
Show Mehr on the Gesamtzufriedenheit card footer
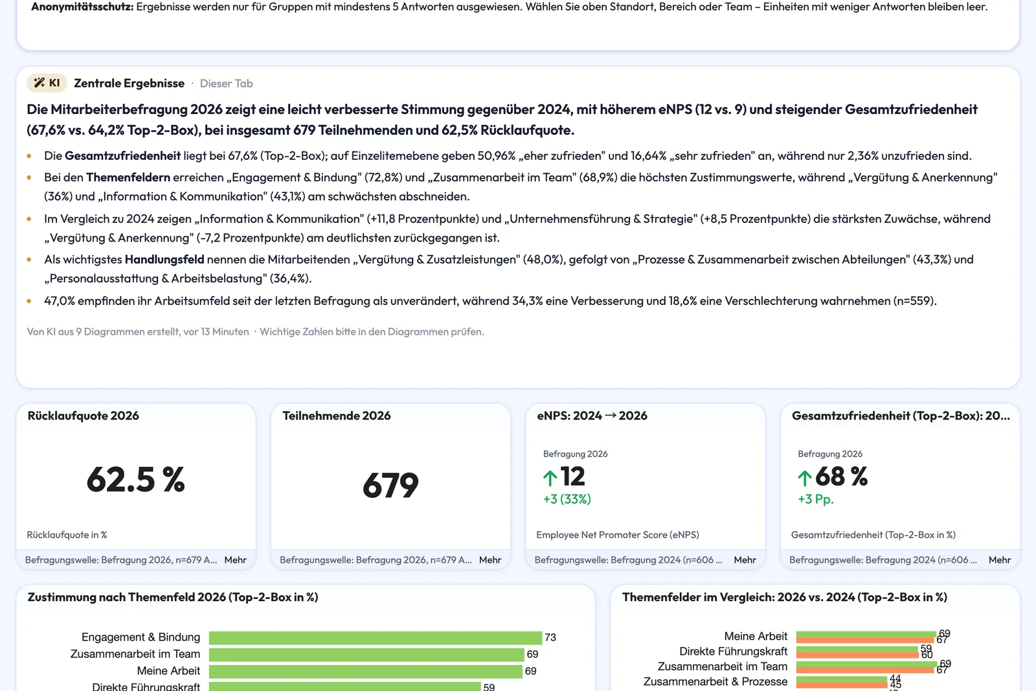pos(1000,560)
